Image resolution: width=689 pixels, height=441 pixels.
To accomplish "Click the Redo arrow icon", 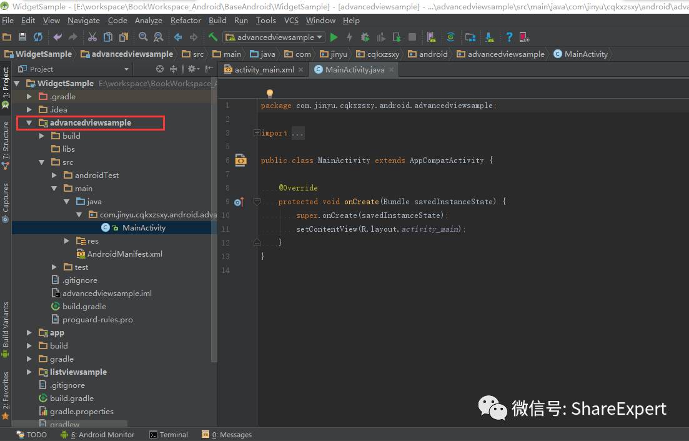I will (x=73, y=37).
